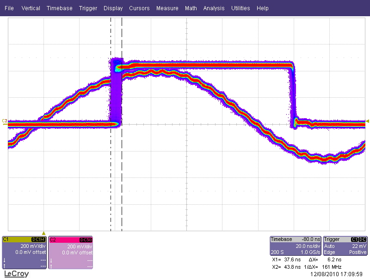Click the LeCroy logo
370x278 pixels.
[x=17, y=274]
